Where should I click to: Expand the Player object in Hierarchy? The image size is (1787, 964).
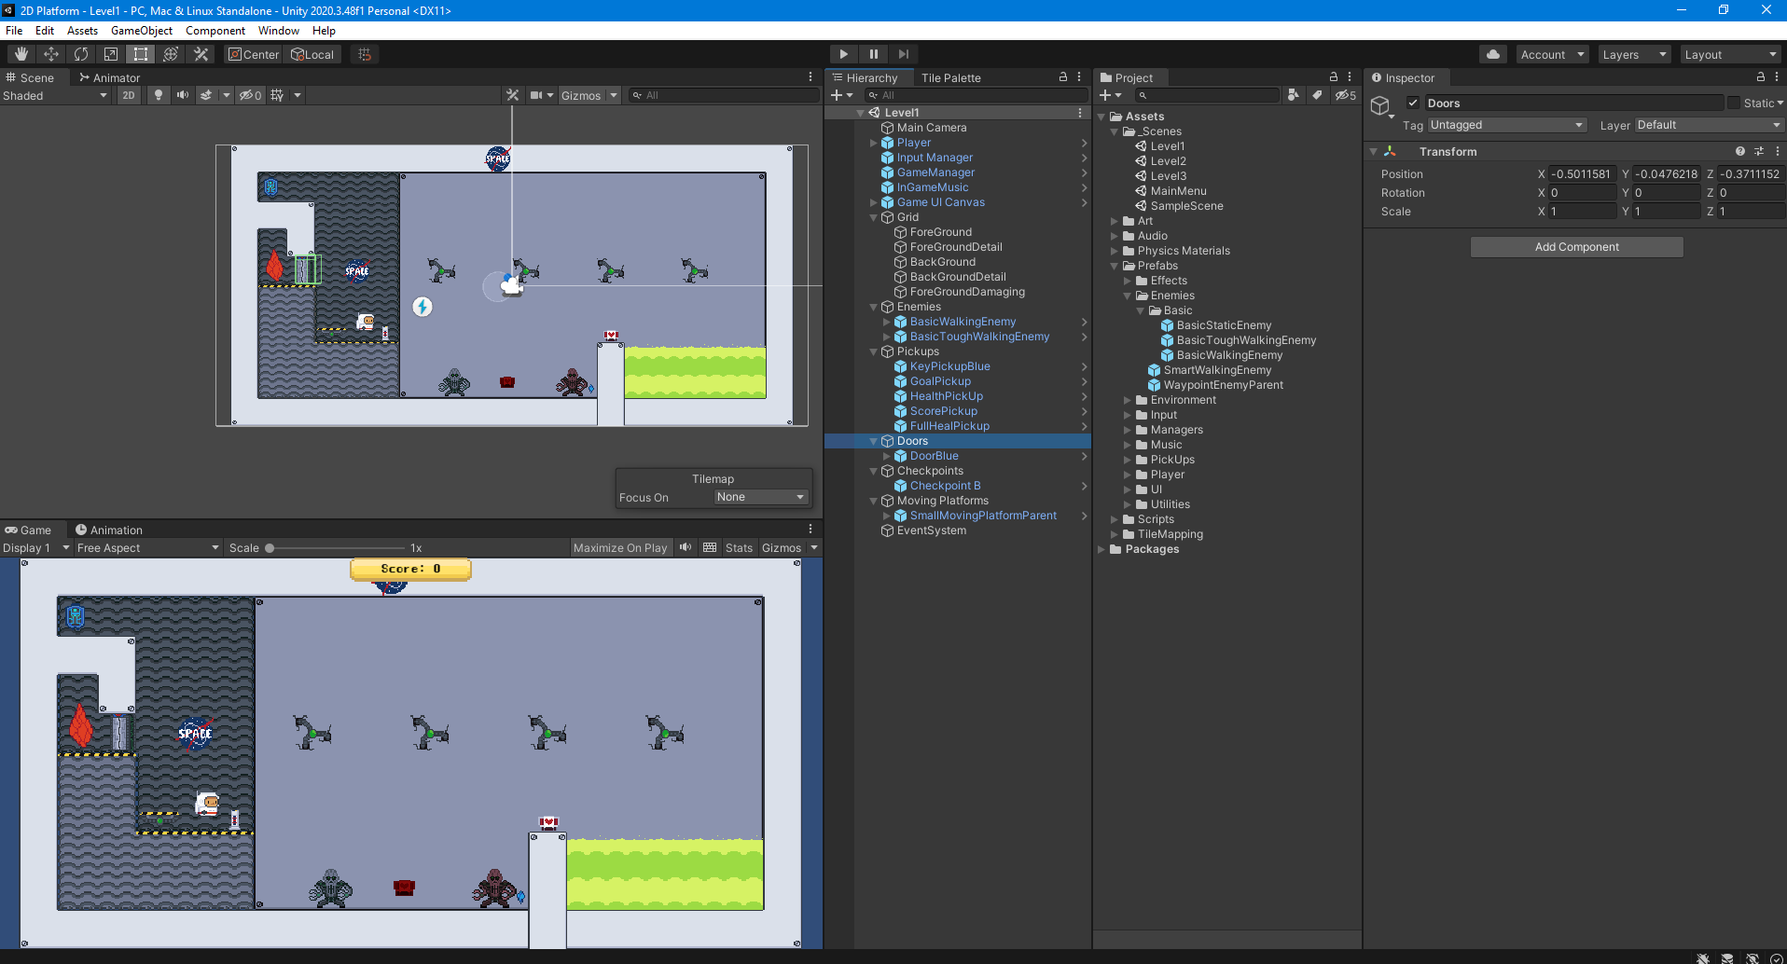click(874, 143)
